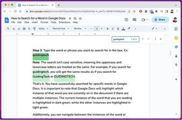Click the Get add-ons plus icon
The height and width of the screenshot is (120, 182).
pyautogui.click(x=176, y=79)
